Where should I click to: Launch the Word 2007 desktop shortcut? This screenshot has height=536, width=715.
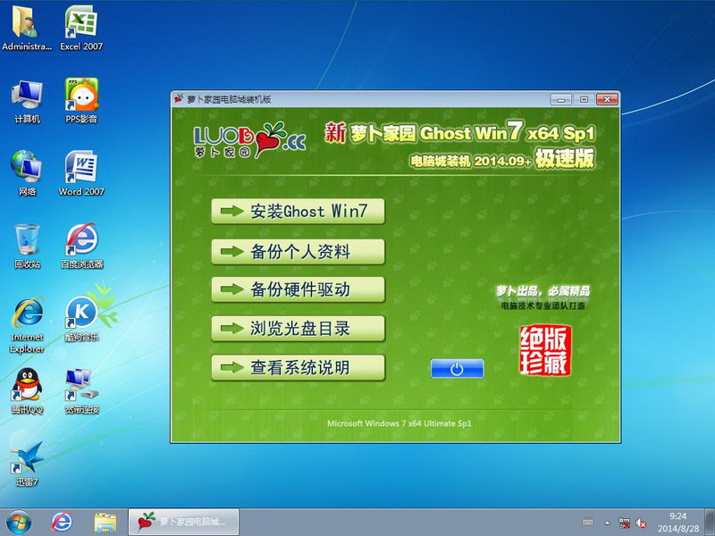tap(81, 173)
